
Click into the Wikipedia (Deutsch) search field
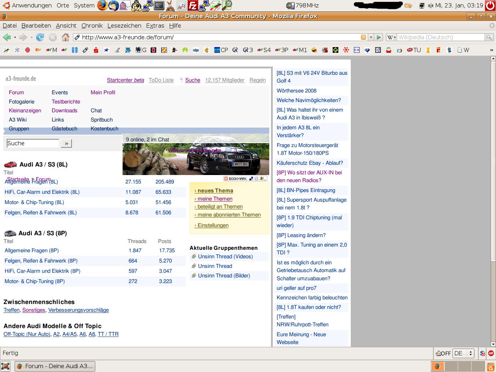[x=441, y=37]
